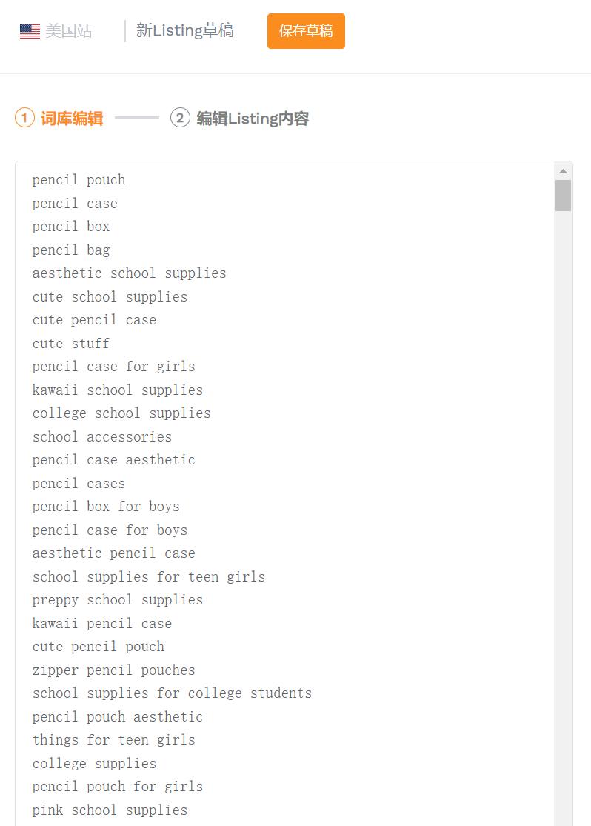
Task: Click the 保存草稿 button
Action: click(x=306, y=31)
